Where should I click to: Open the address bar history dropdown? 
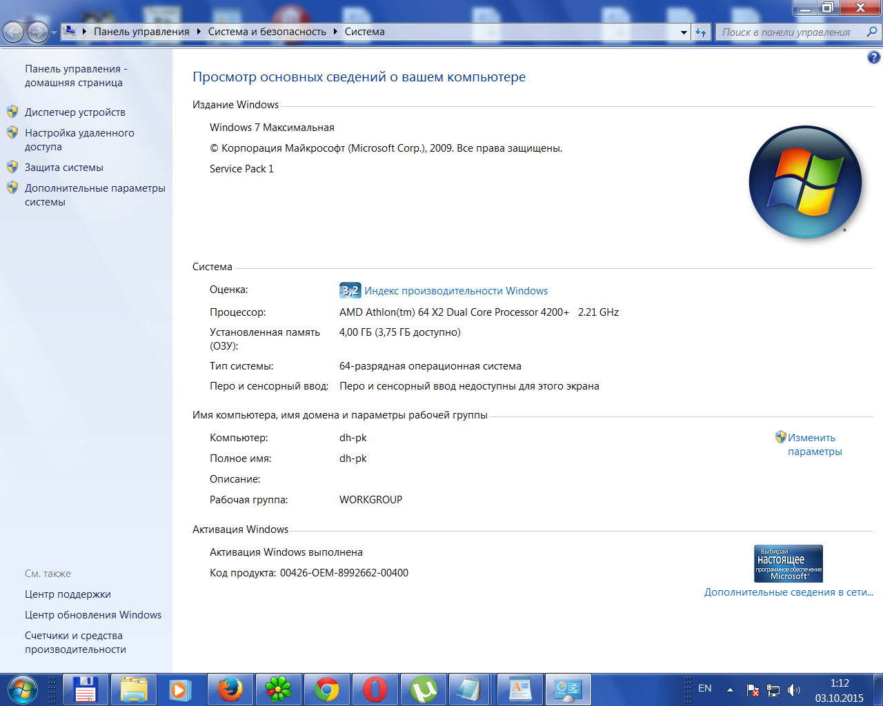pyautogui.click(x=684, y=32)
